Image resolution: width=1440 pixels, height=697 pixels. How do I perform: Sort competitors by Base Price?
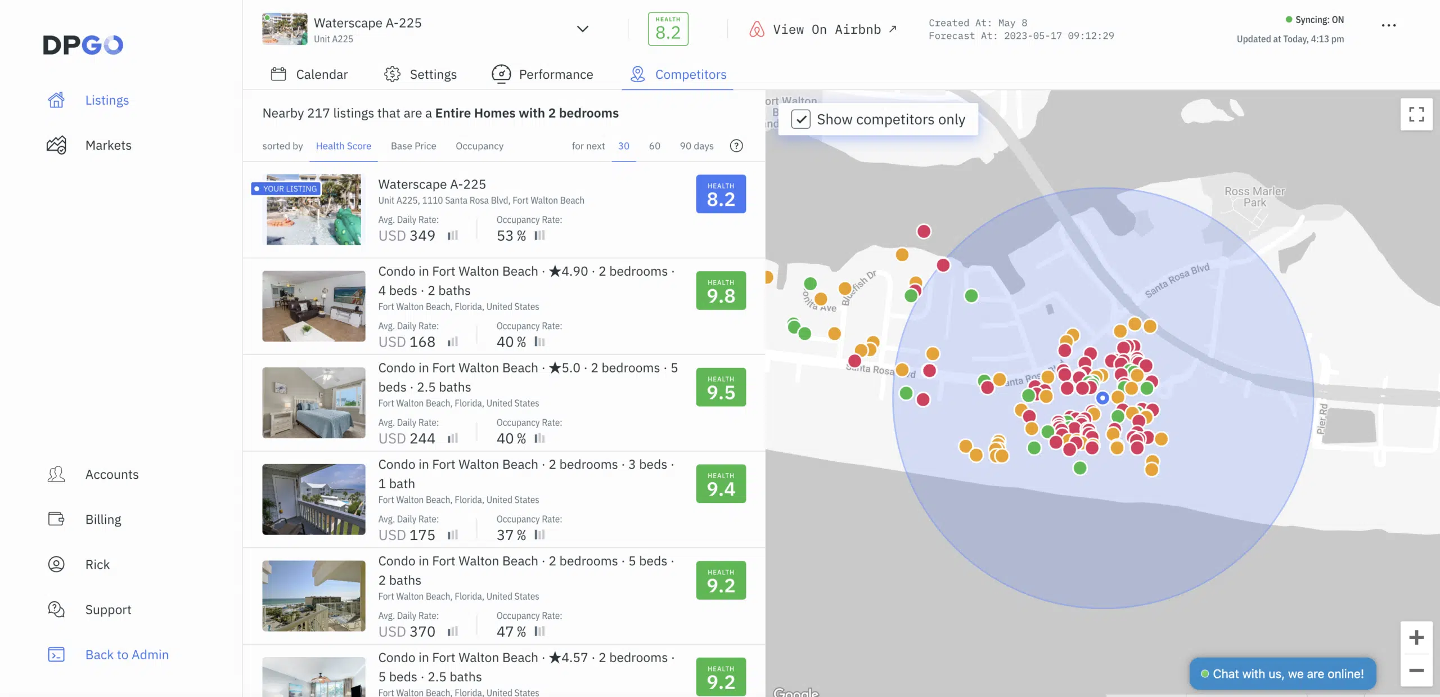413,146
